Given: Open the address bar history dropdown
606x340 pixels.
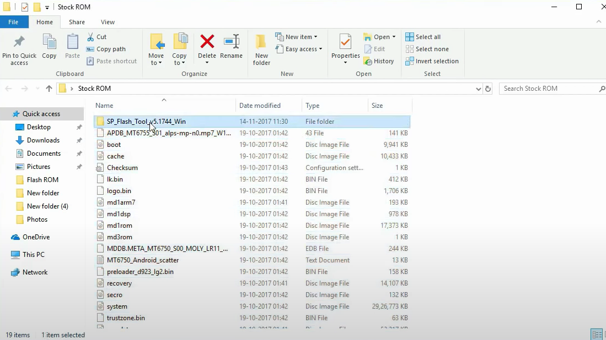Looking at the screenshot, I should click(x=478, y=89).
